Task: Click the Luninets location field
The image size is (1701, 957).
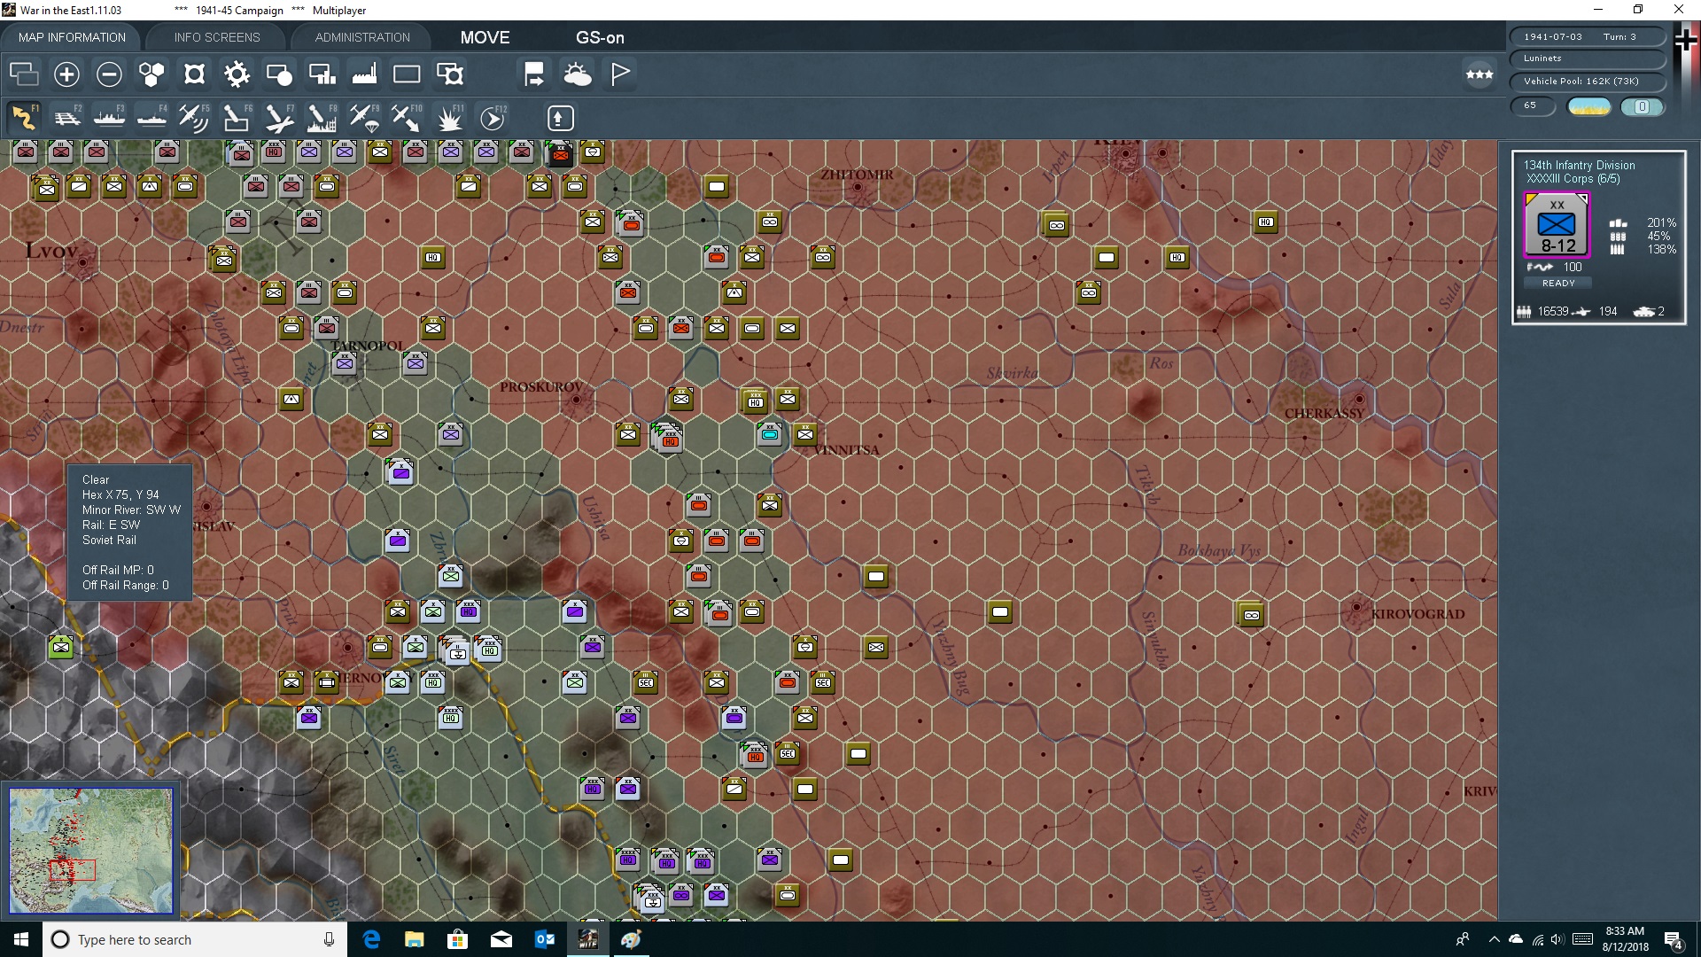Action: (1588, 58)
